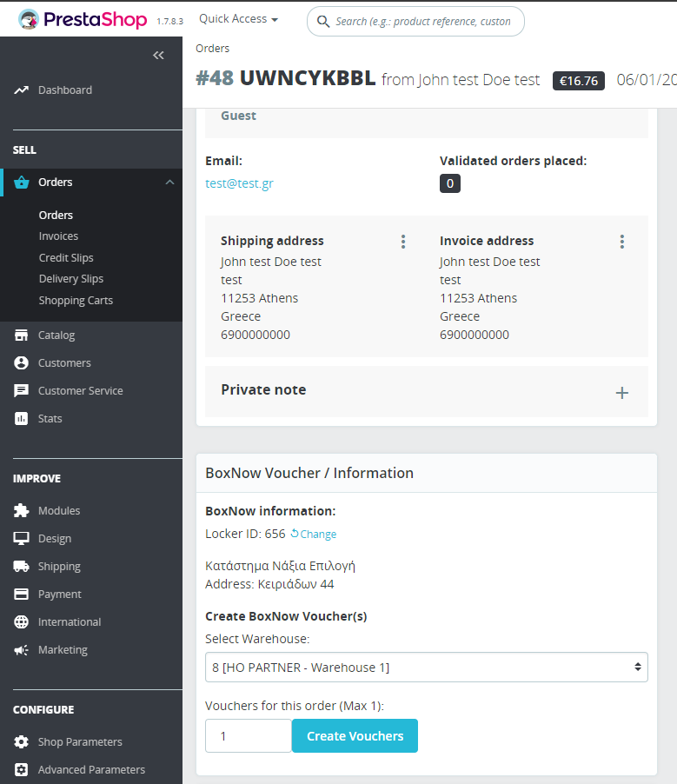
Task: Open Modules via puzzle piece icon
Action: pos(22,511)
